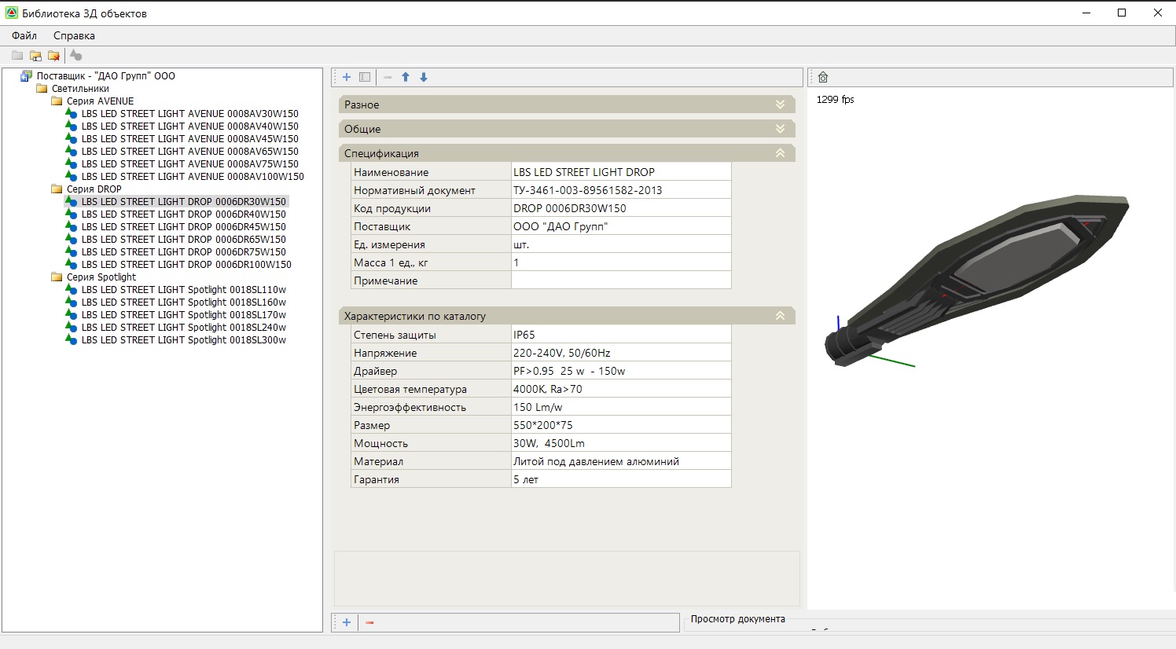Click the home view icon above 3D preview
This screenshot has width=1176, height=649.
(x=823, y=77)
